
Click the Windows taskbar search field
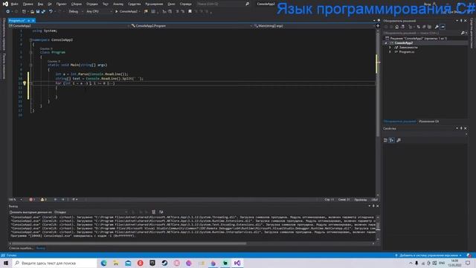[54, 263]
